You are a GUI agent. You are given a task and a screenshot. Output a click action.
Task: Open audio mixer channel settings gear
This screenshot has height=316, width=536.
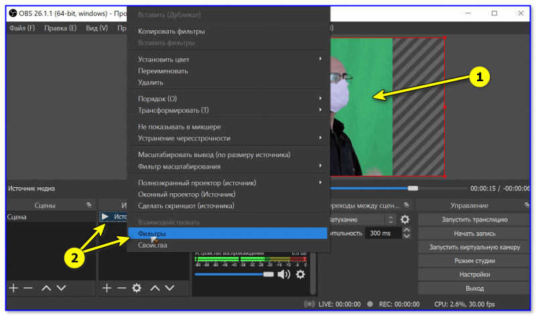coord(300,274)
